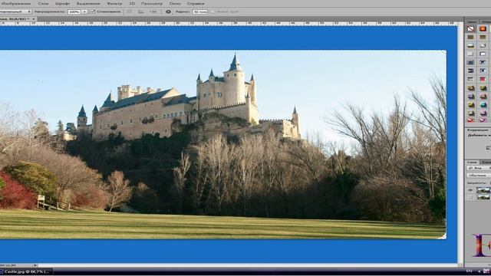Apply the yellow button style beside teal
The width and height of the screenshot is (491, 276).
[x=470, y=104]
